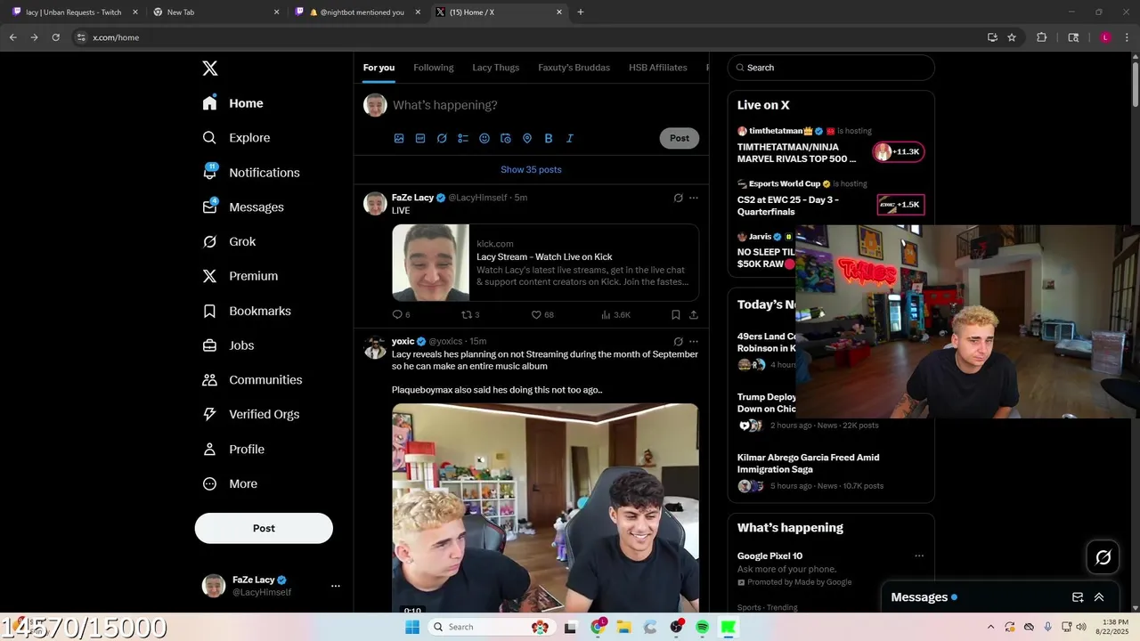Switch to HSB Affiliates tab

[658, 68]
